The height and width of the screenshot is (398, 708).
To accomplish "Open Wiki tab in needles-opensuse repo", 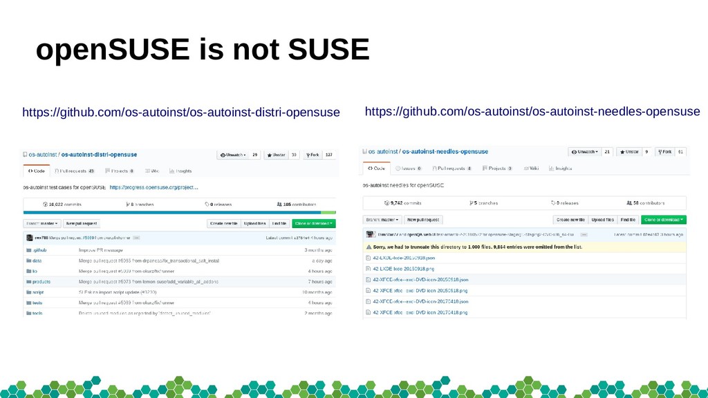I will point(532,169).
